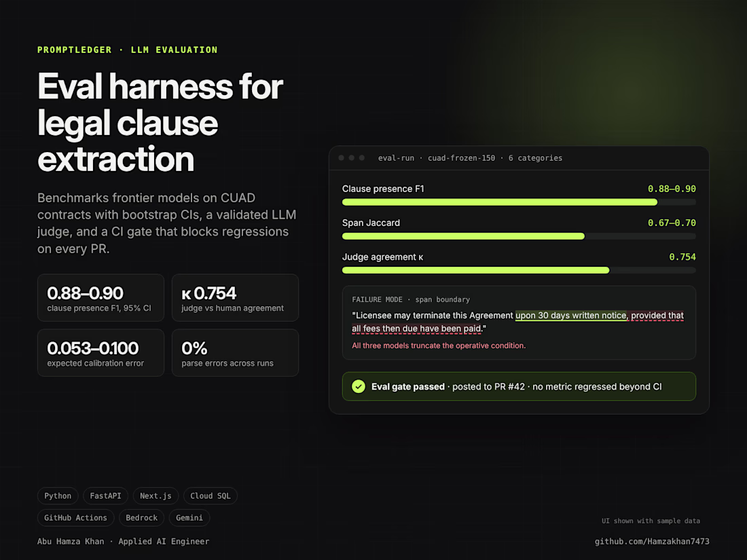Open the κ 0.754 judge agreement card
Image resolution: width=747 pixels, height=560 pixels.
click(x=236, y=297)
